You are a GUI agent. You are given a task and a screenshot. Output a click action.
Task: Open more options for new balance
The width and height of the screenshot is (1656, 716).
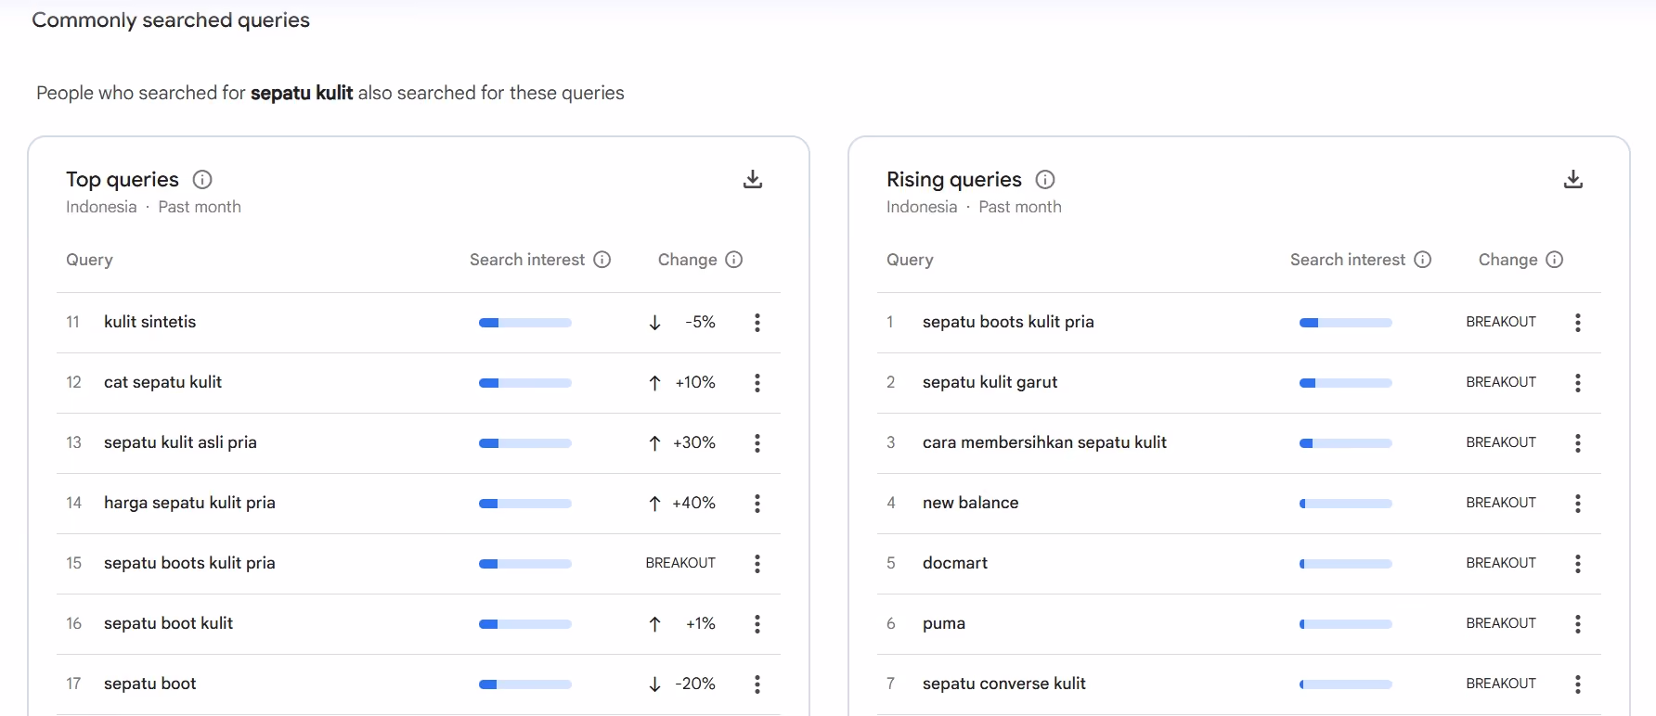coord(1578,504)
